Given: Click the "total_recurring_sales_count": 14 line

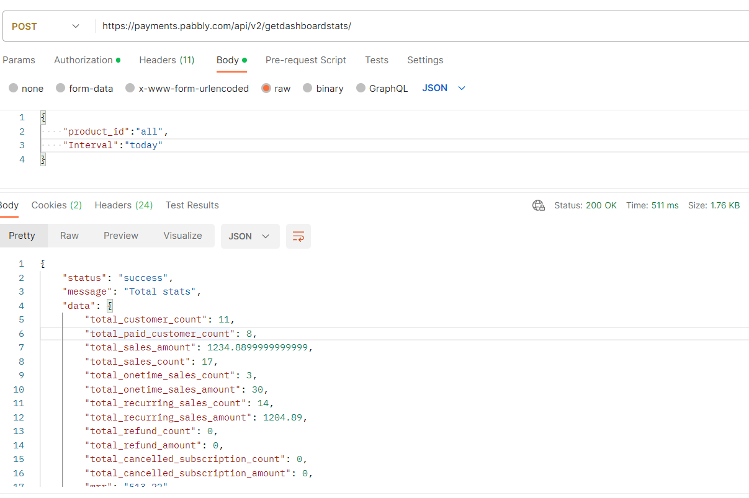Looking at the screenshot, I should pyautogui.click(x=179, y=403).
